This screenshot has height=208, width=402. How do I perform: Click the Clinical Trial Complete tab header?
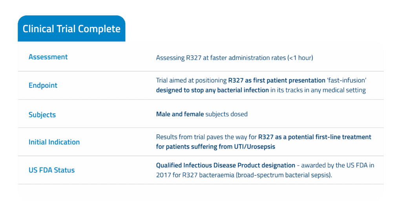tap(71, 29)
